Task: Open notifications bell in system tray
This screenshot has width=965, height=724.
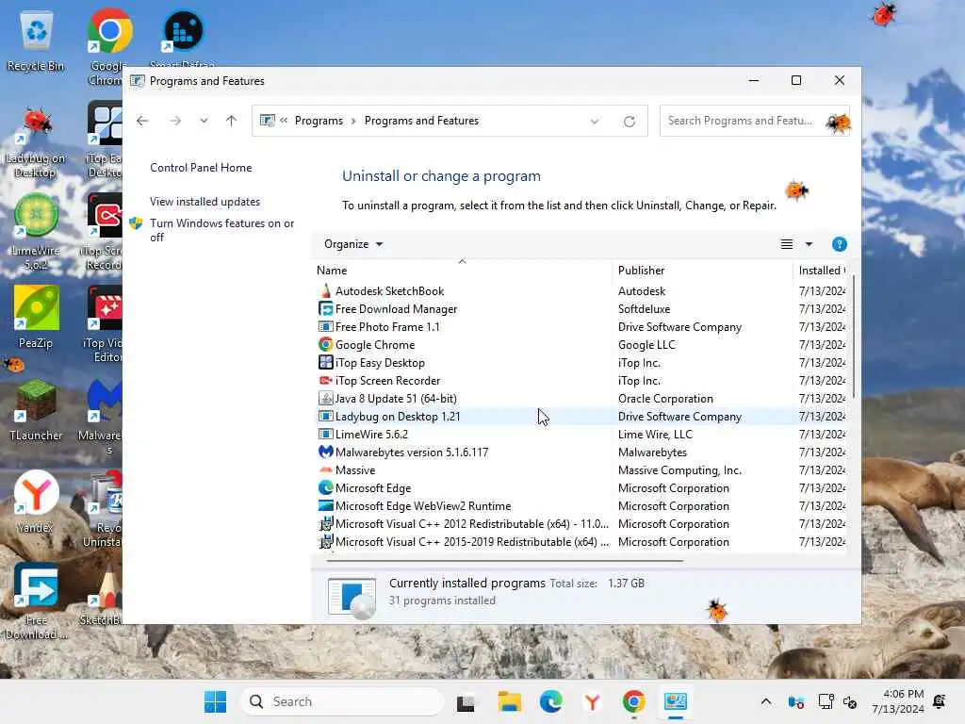Action: tap(940, 701)
